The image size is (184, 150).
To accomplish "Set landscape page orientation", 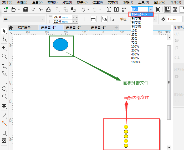I will [93, 19].
